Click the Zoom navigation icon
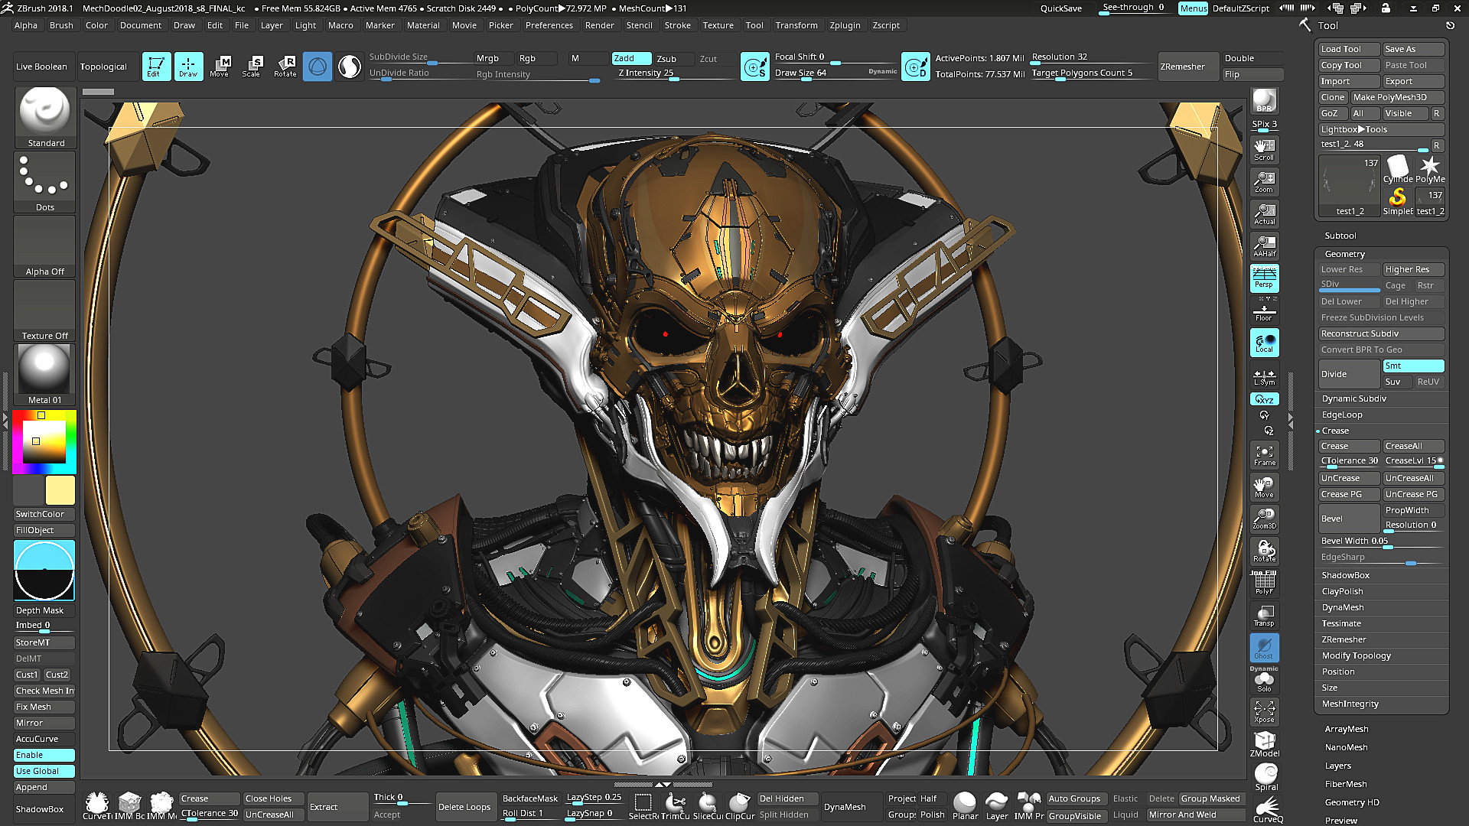The width and height of the screenshot is (1469, 826). tap(1264, 182)
